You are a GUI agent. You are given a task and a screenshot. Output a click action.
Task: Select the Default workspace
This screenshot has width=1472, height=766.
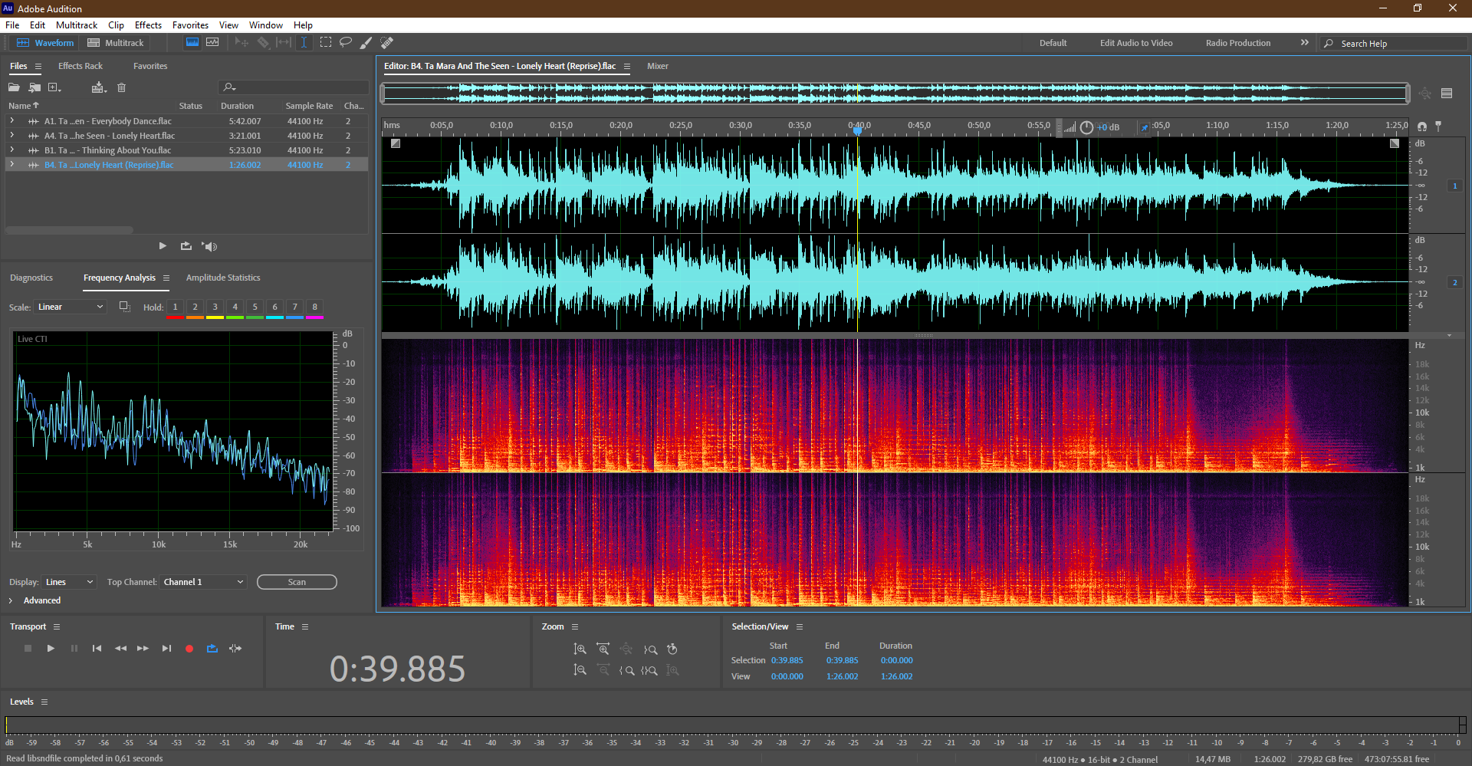pos(1053,43)
